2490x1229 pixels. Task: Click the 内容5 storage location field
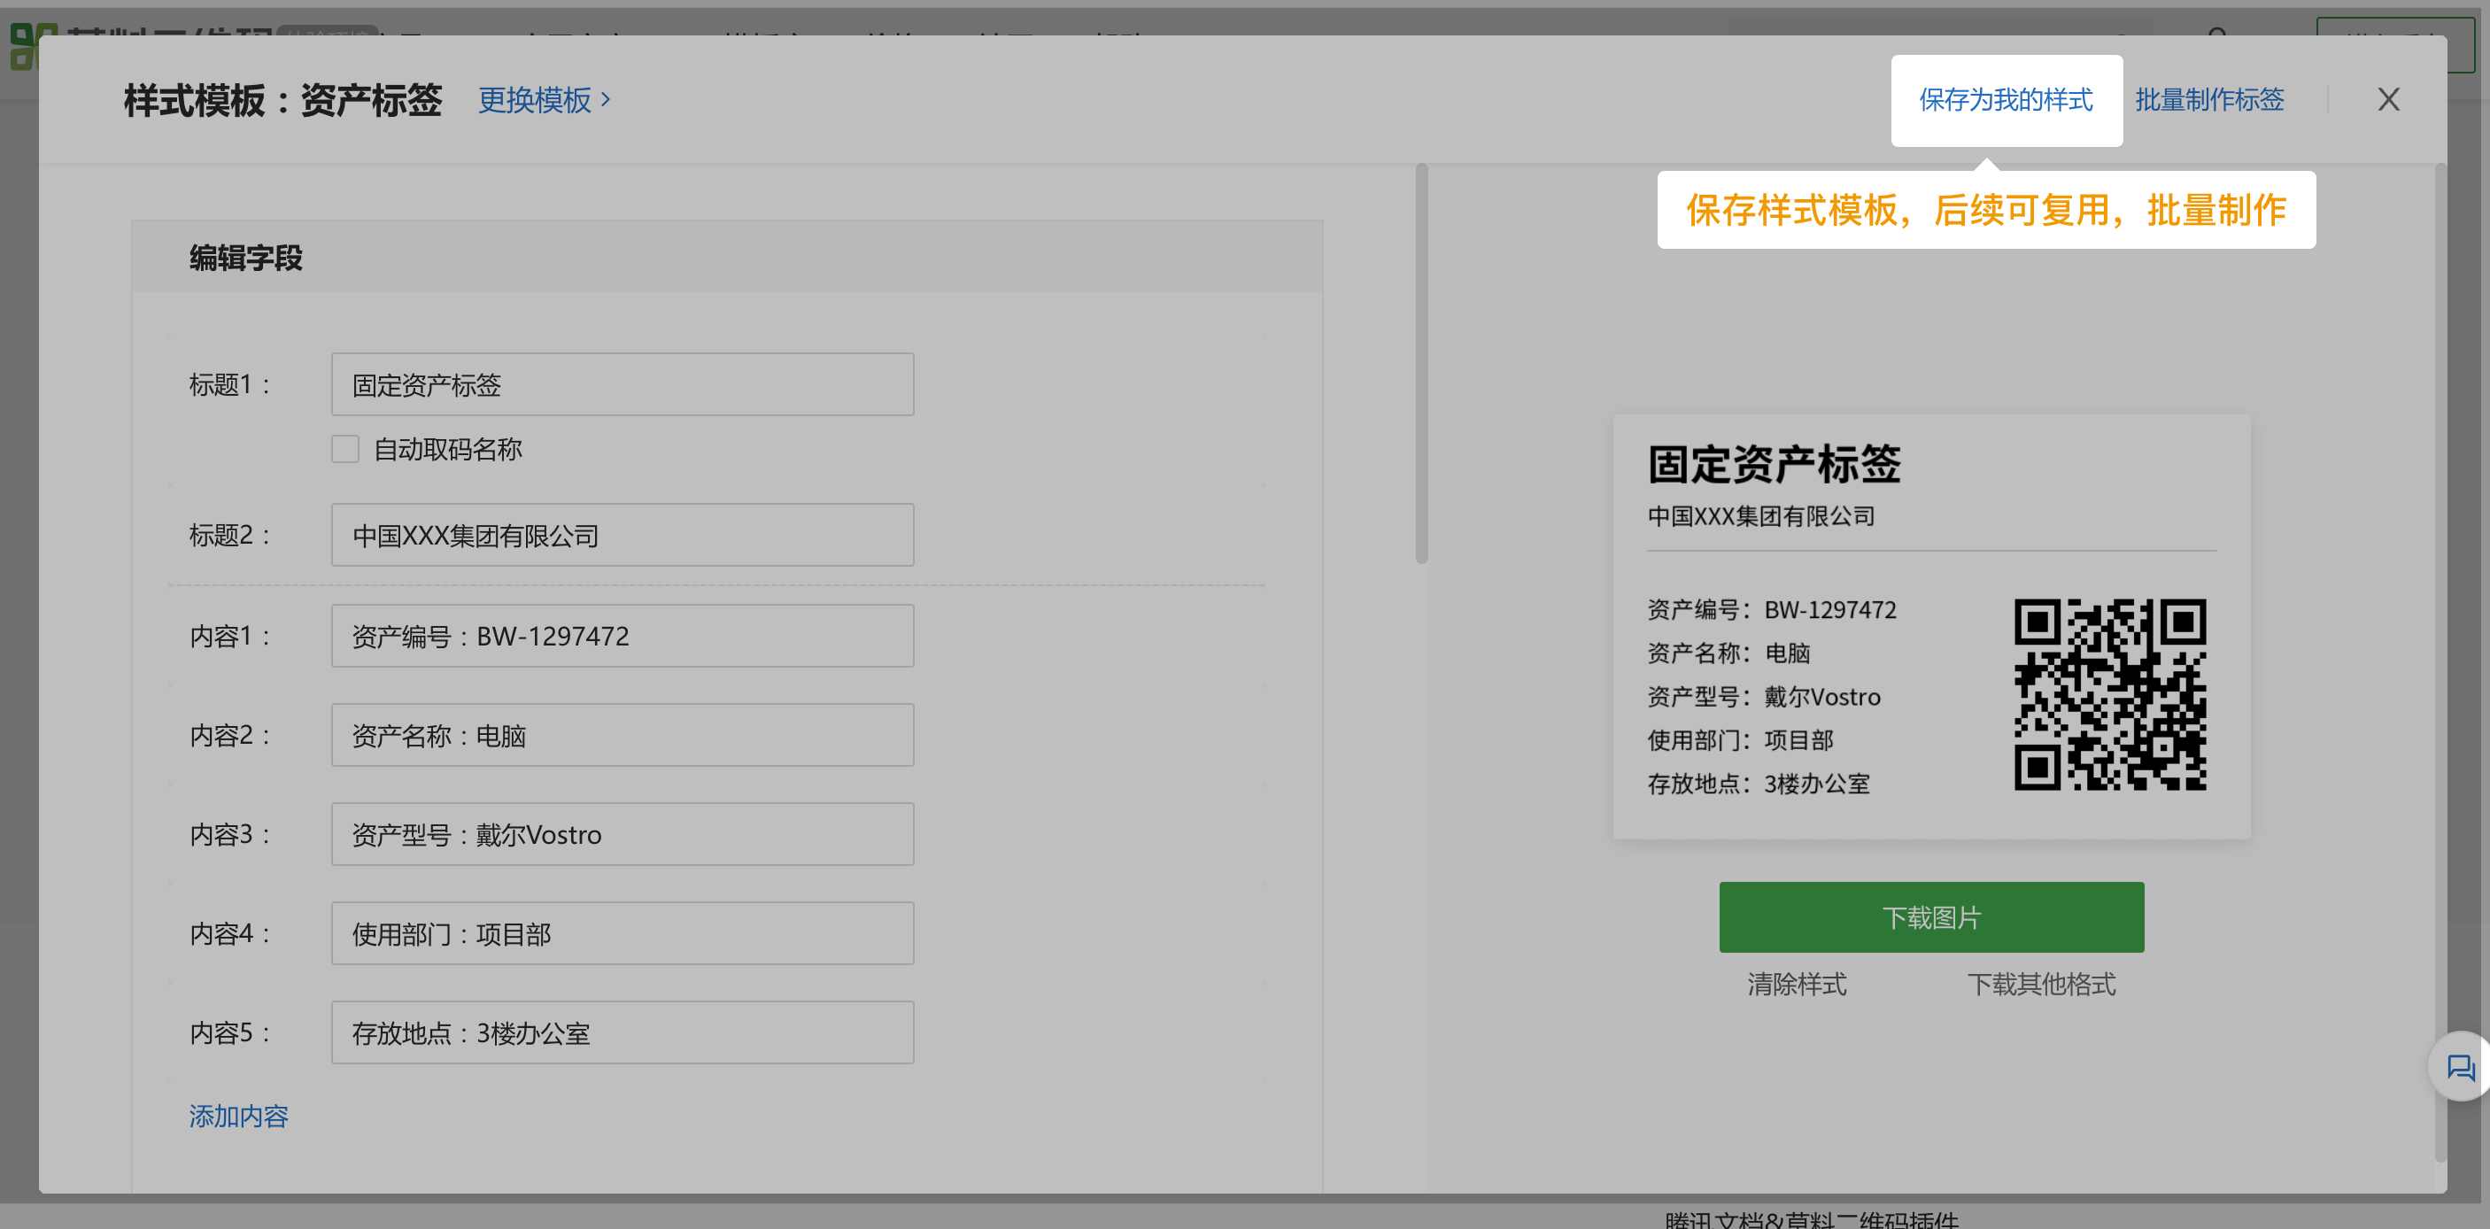coord(622,1032)
